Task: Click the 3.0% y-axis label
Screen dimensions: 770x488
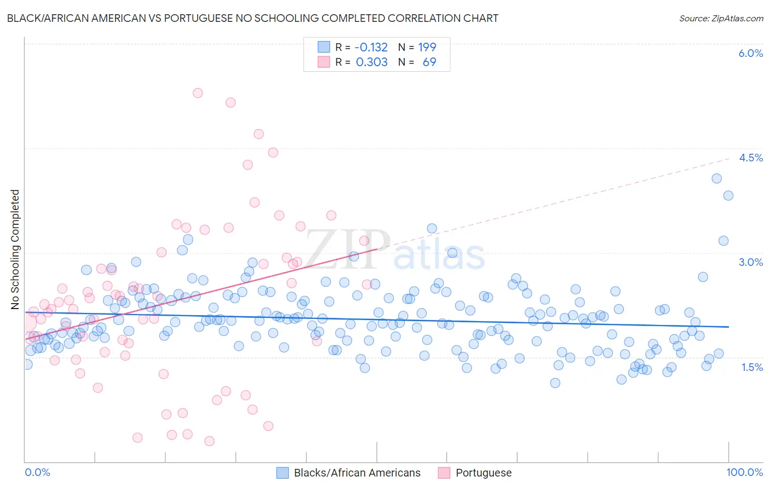Action: (x=751, y=262)
